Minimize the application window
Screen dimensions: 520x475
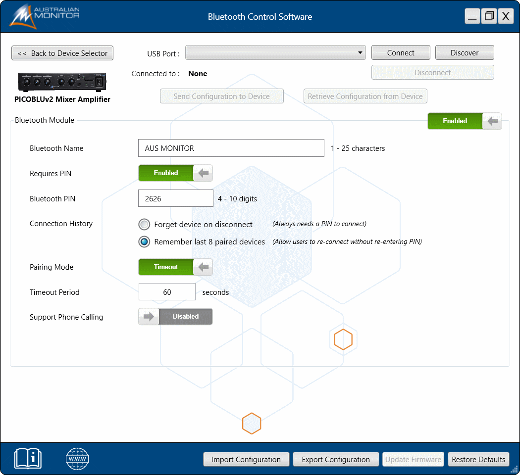tap(472, 16)
